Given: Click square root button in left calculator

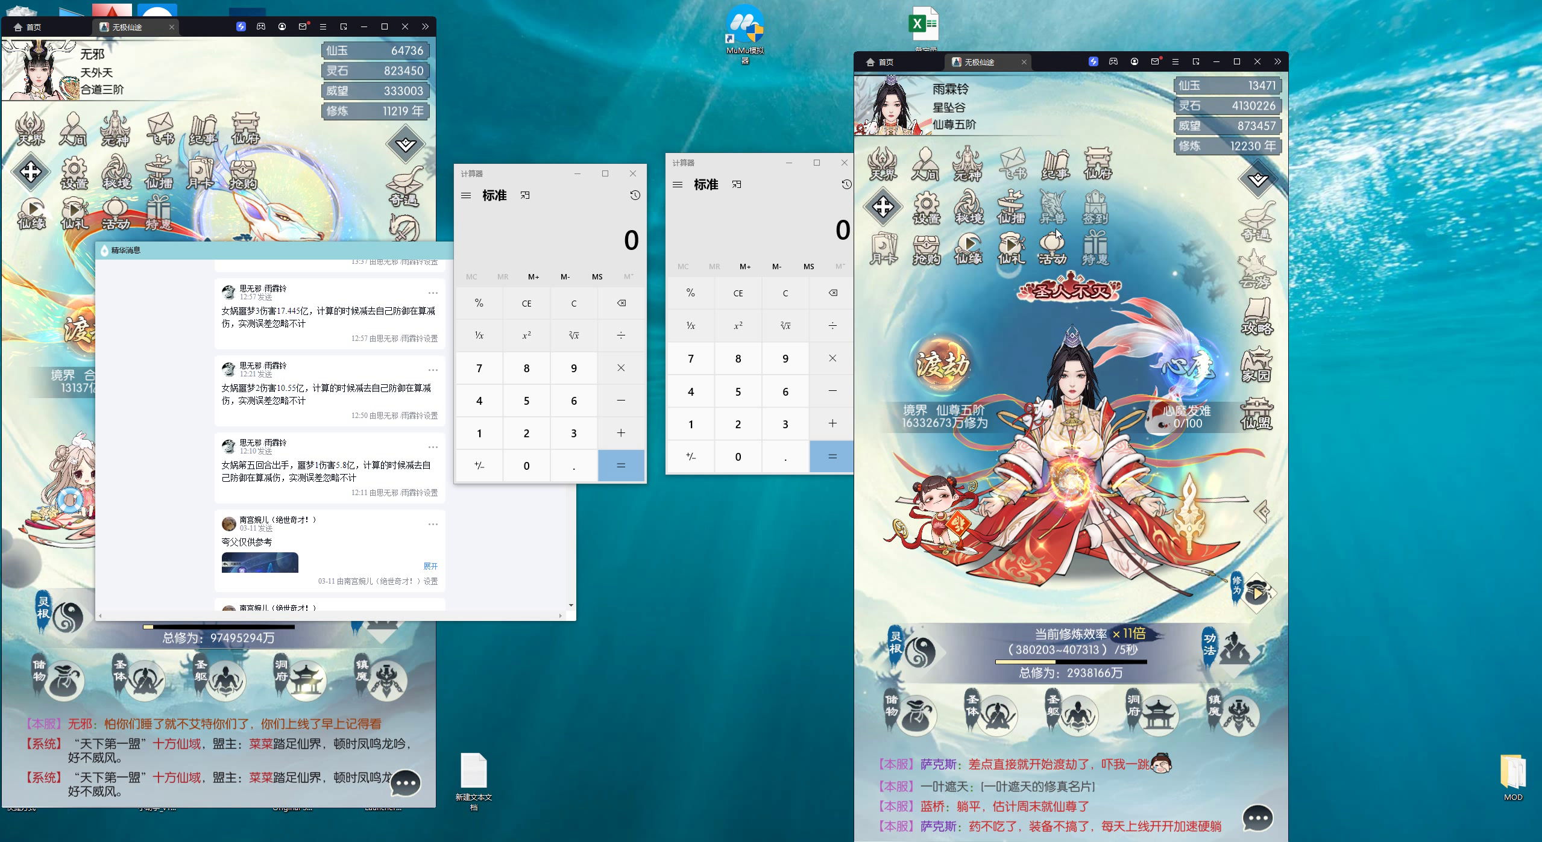Looking at the screenshot, I should [x=574, y=335].
